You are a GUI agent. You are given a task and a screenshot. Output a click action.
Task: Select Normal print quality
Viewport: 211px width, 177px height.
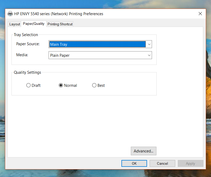click(x=68, y=85)
